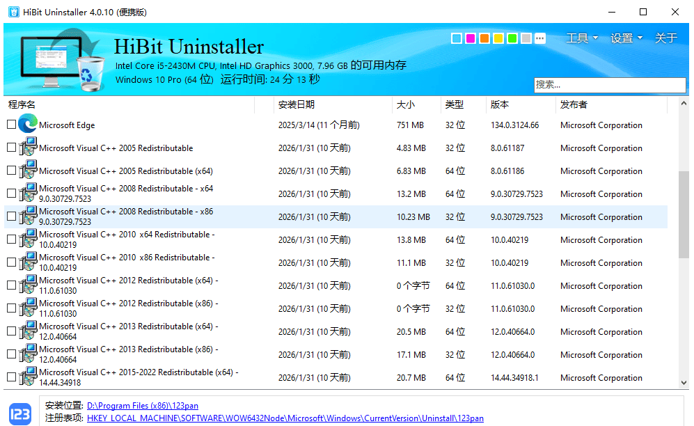This screenshot has width=694, height=426.
Task: Sort list by 大小 column header
Action: tap(416, 104)
